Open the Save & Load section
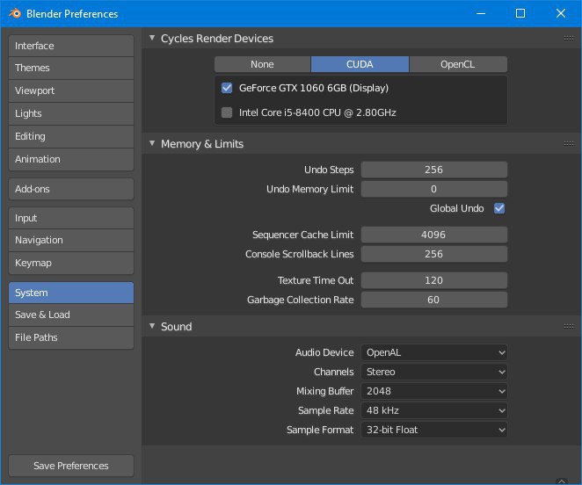 coord(71,315)
